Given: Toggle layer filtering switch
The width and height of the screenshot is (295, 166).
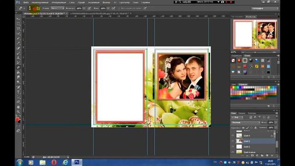Looking at the screenshot, I should coord(277,117).
